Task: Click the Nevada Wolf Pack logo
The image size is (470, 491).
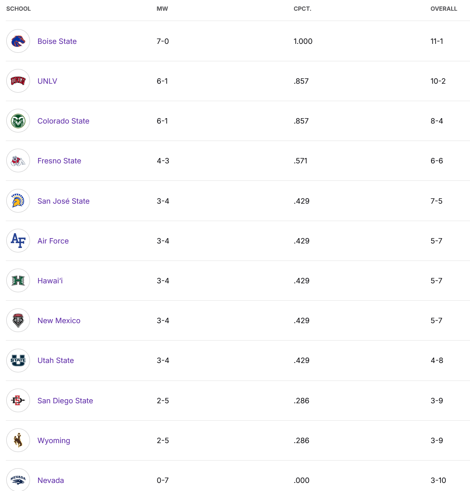Action: (18, 480)
